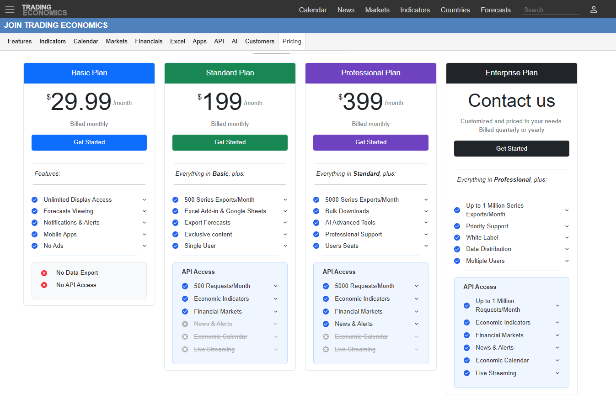Switch to the Excel tab
The width and height of the screenshot is (616, 398).
coord(177,42)
